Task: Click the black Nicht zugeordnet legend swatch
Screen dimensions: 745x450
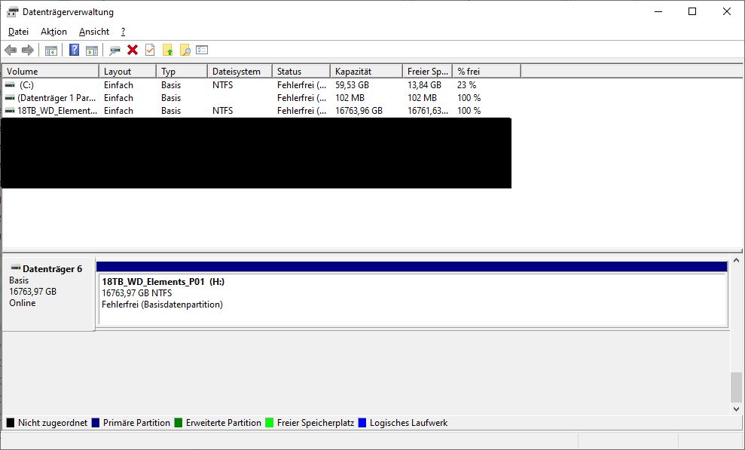Action: coord(11,422)
